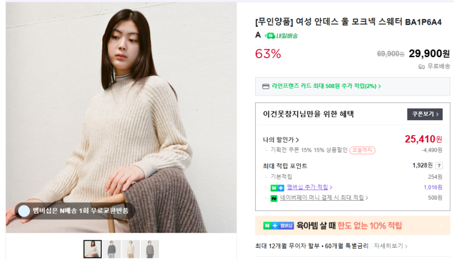Click the round badge on membership exchange overlay
Screen dimensions: 454x260
coord(24,211)
